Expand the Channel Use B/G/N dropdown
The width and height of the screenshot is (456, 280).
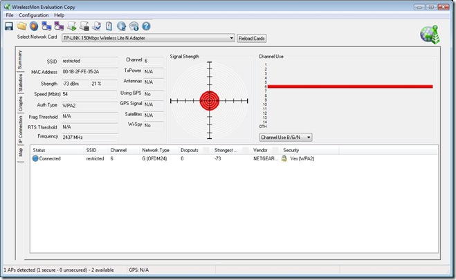click(285, 137)
